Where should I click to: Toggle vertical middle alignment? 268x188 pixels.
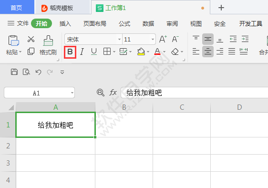[x=208, y=39]
